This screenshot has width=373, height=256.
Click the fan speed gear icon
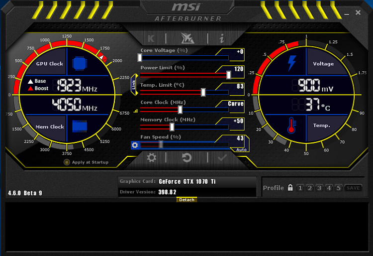point(135,145)
